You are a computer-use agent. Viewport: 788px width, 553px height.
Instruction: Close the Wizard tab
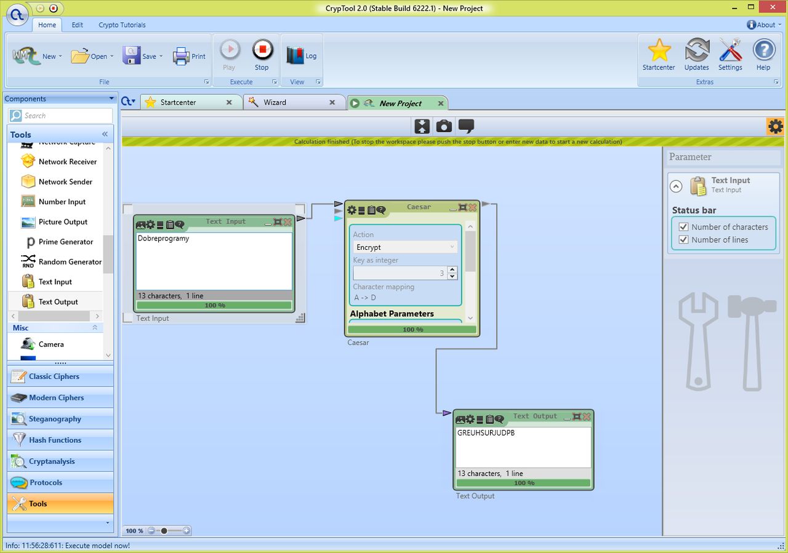332,102
